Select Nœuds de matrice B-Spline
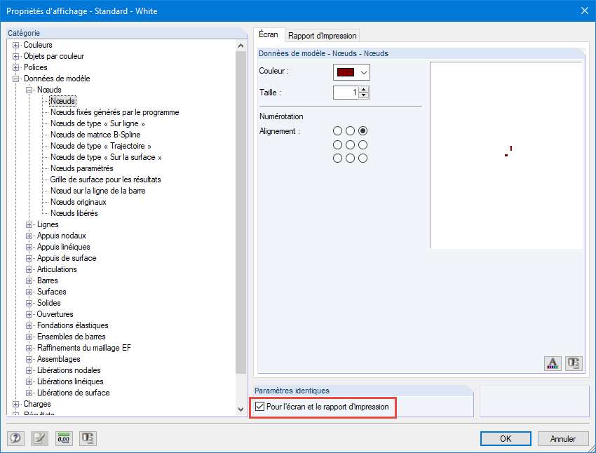The height and width of the screenshot is (453, 596). [x=95, y=135]
